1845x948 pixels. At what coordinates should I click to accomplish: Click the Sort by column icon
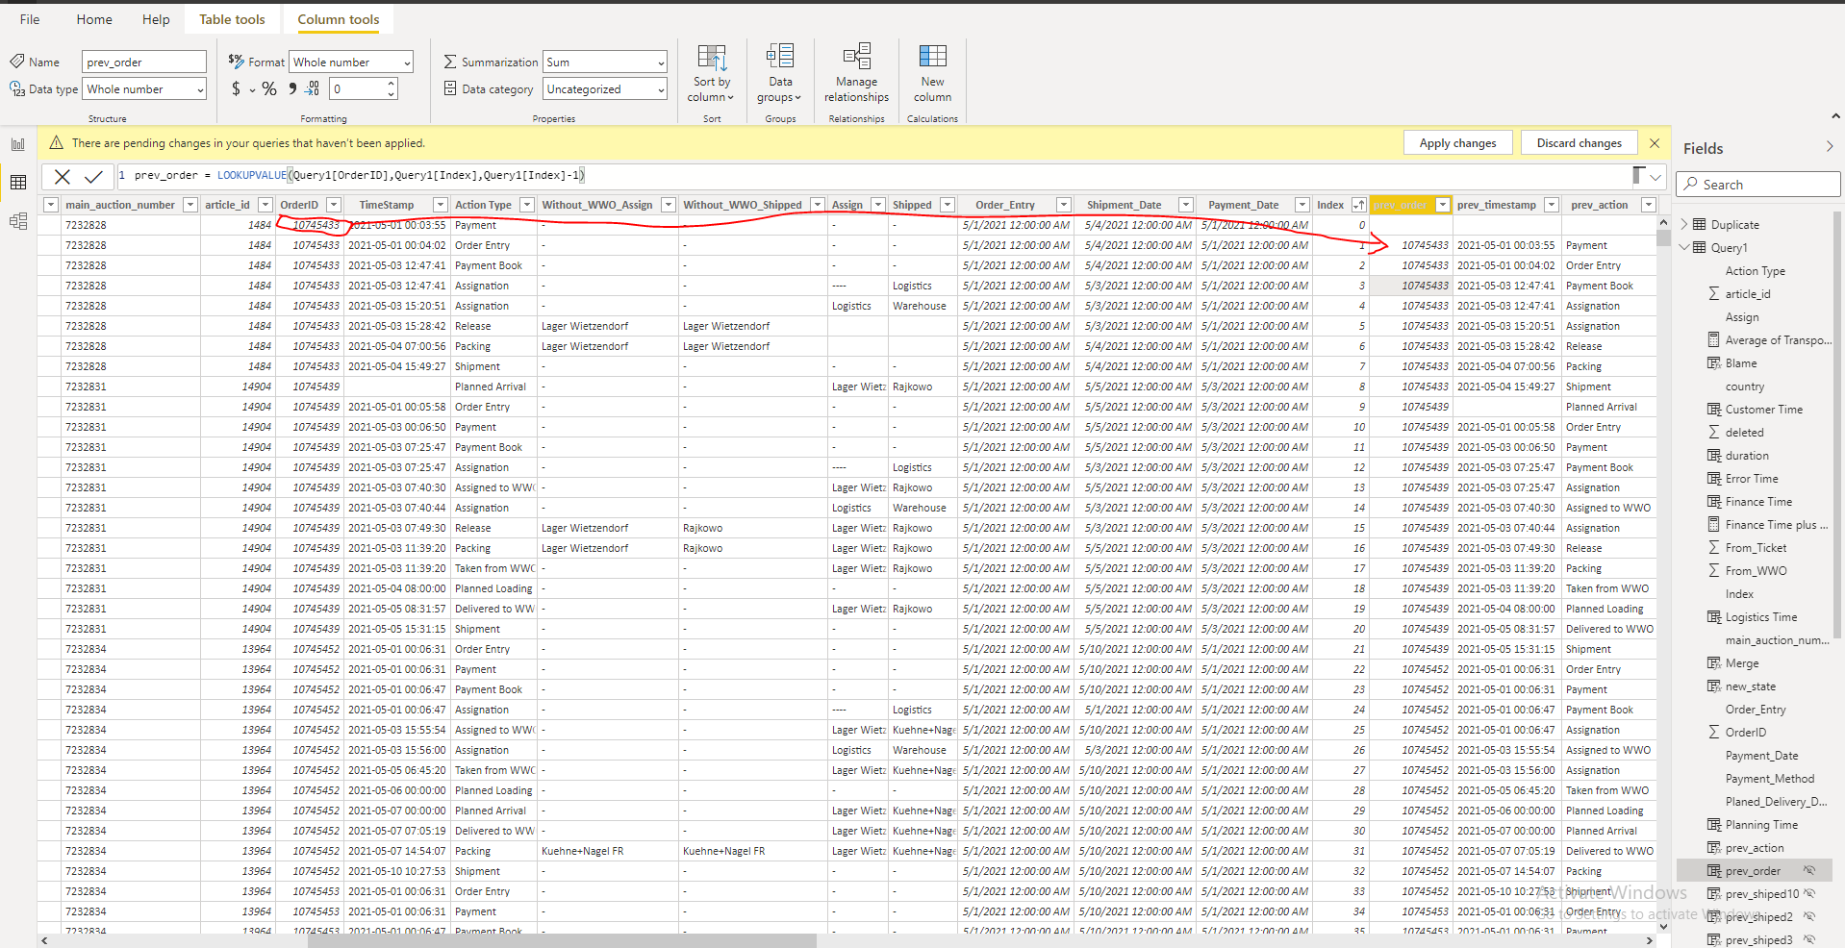[712, 58]
